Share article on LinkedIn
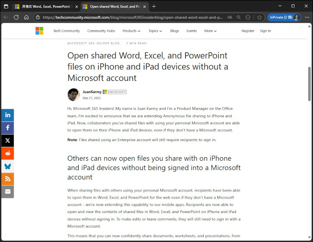 click(7, 115)
